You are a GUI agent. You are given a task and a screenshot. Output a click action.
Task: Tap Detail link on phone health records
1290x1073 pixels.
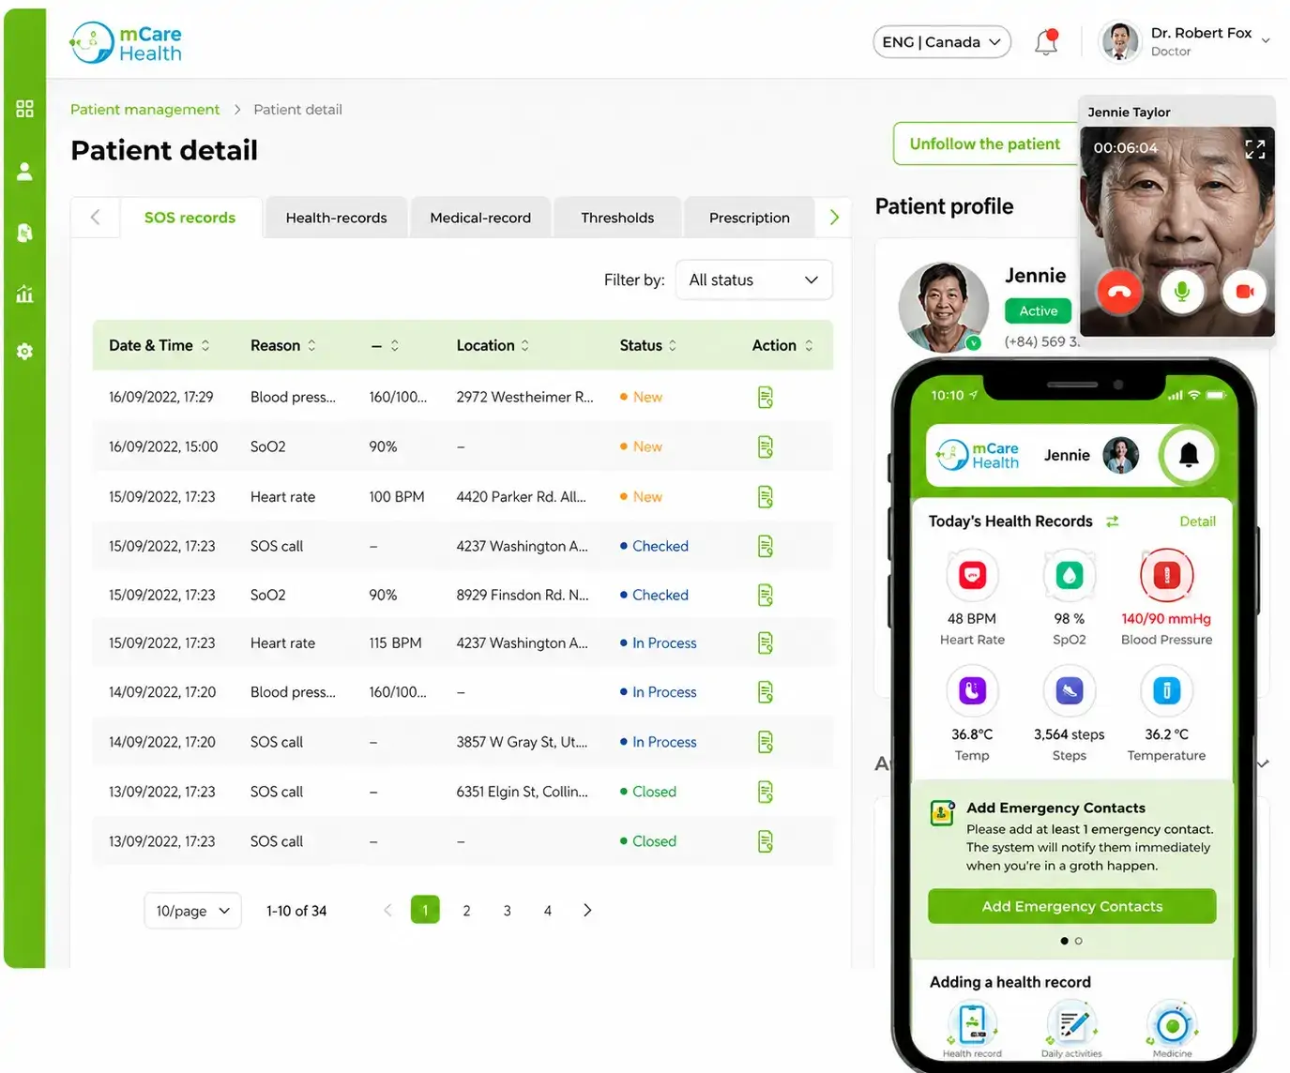pos(1197,521)
